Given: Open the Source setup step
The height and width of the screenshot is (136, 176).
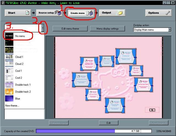Looking at the screenshot, I should point(49,13).
